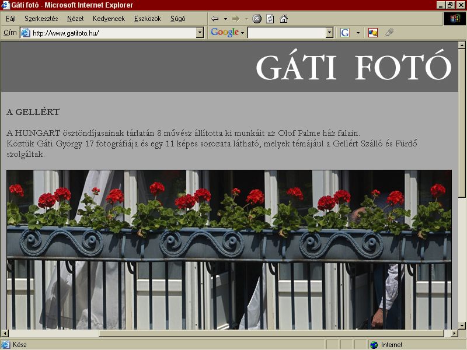This screenshot has height=350, width=467.
Task: Click inside the Google toolbar search field
Action: 287,33
